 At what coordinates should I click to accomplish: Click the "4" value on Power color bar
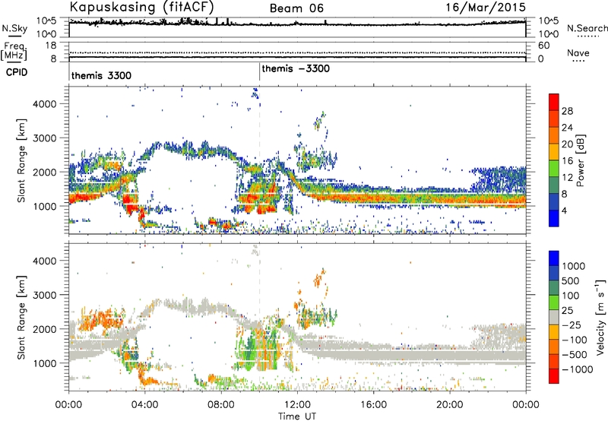click(564, 210)
